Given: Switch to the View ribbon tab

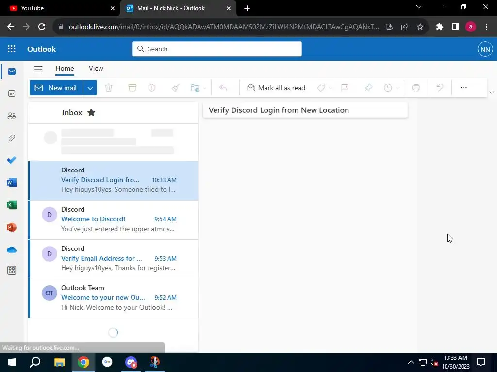Looking at the screenshot, I should point(96,69).
